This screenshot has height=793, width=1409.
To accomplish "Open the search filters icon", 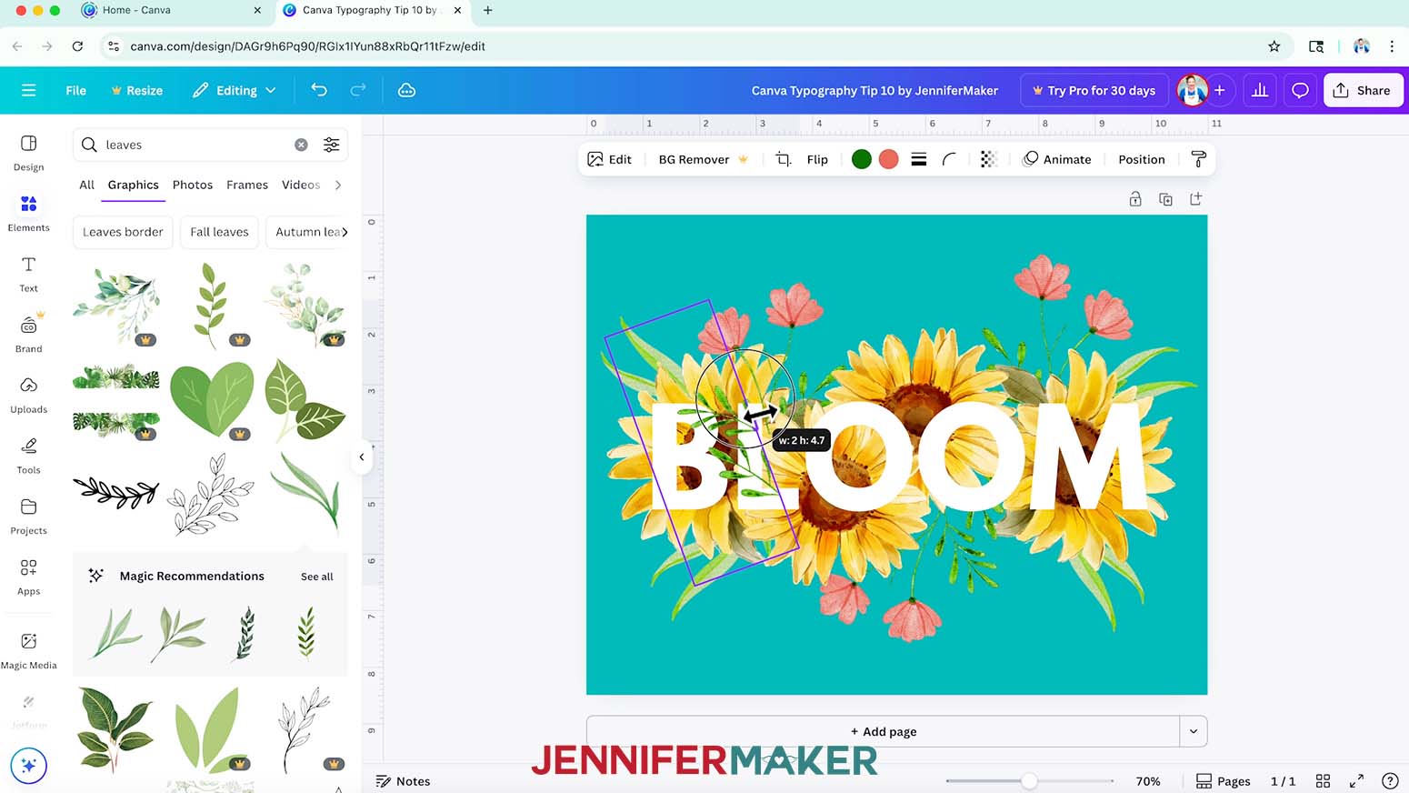I will [332, 145].
